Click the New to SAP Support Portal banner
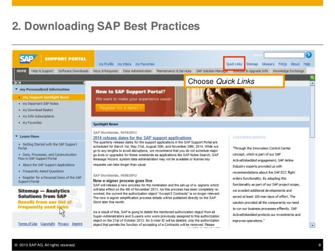Viewport: 335px width, 251px height. [x=200, y=101]
